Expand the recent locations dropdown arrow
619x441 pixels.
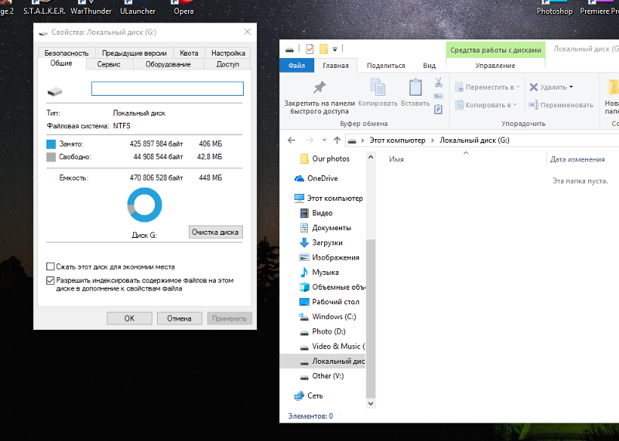[323, 141]
